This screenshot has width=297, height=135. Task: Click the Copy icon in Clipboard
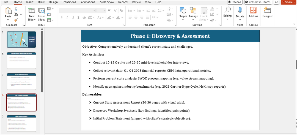pyautogui.click(x=16, y=14)
